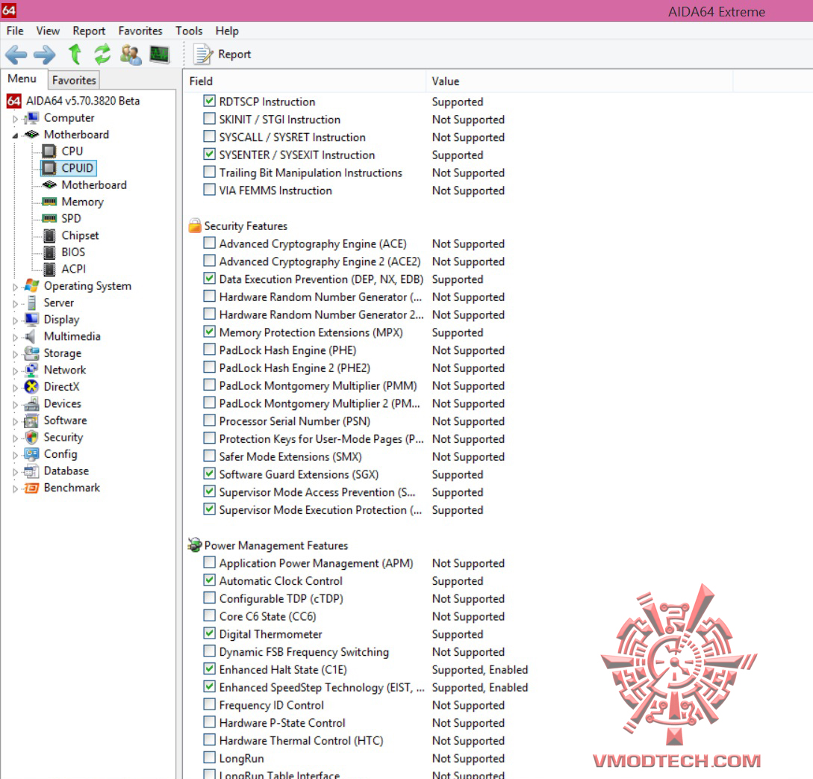
Task: Click the Display monitor icon
Action: point(31,319)
